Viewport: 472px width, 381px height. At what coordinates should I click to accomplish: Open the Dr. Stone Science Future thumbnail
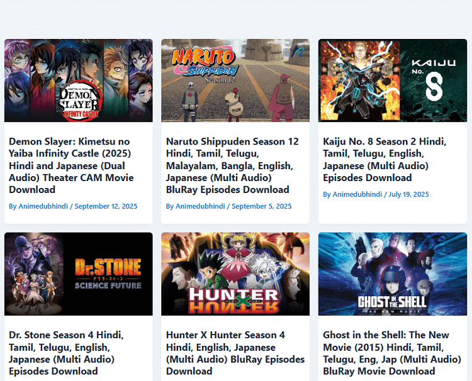pyautogui.click(x=78, y=274)
